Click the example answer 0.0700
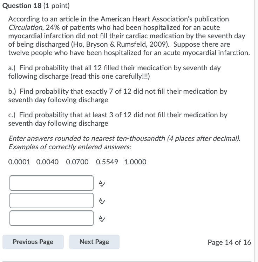The width and height of the screenshot is (258, 262). (77, 162)
